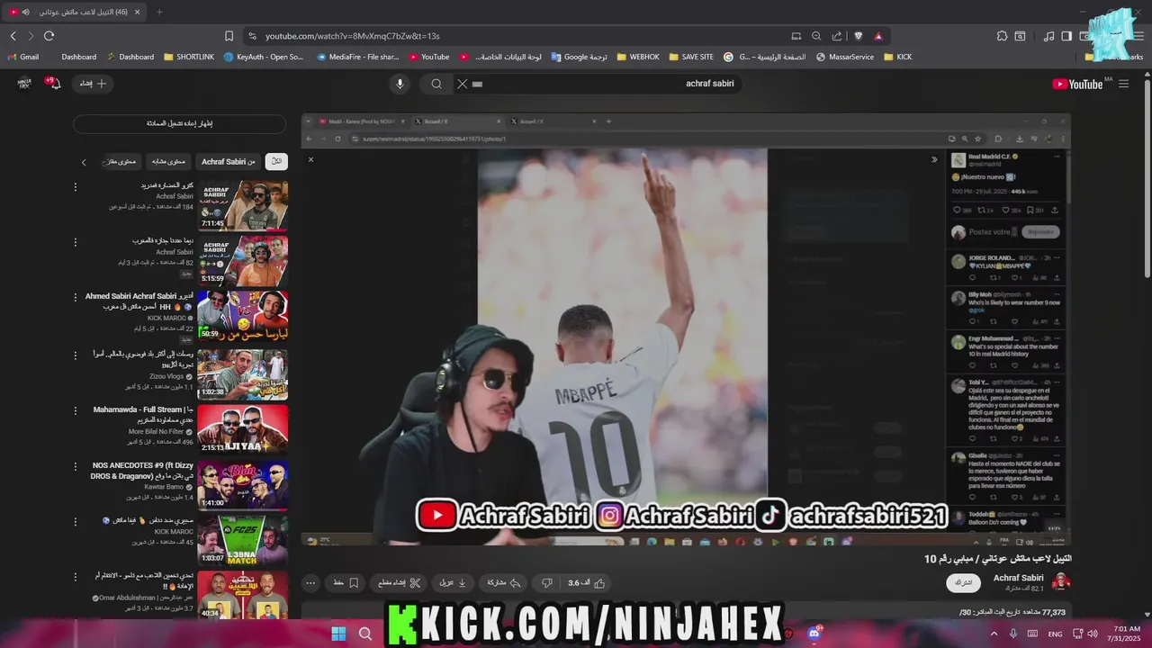The image size is (1152, 648).
Task: Open Windows taskbar search
Action: coord(365,634)
